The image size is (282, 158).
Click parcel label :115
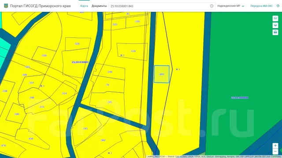[41, 107]
